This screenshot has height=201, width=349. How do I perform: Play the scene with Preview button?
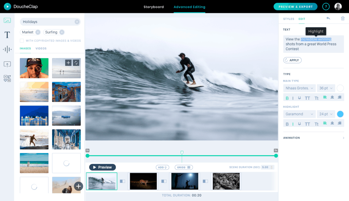[102, 167]
